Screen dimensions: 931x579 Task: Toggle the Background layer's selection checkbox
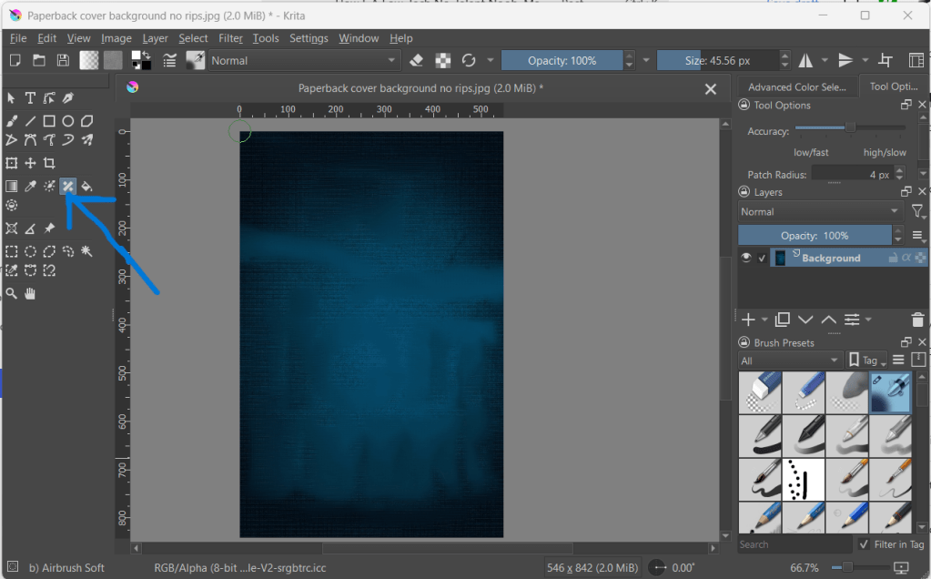point(763,258)
